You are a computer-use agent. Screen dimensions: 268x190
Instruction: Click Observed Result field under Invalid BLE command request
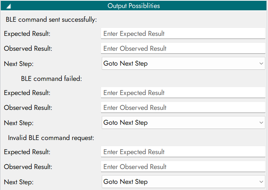(x=183, y=167)
